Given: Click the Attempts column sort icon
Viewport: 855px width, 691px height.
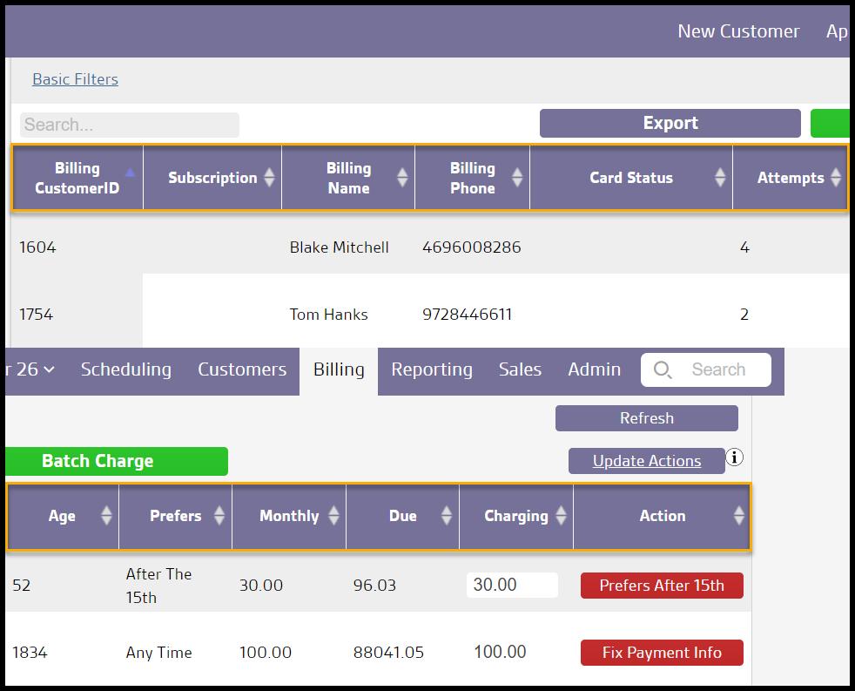Looking at the screenshot, I should 836,178.
